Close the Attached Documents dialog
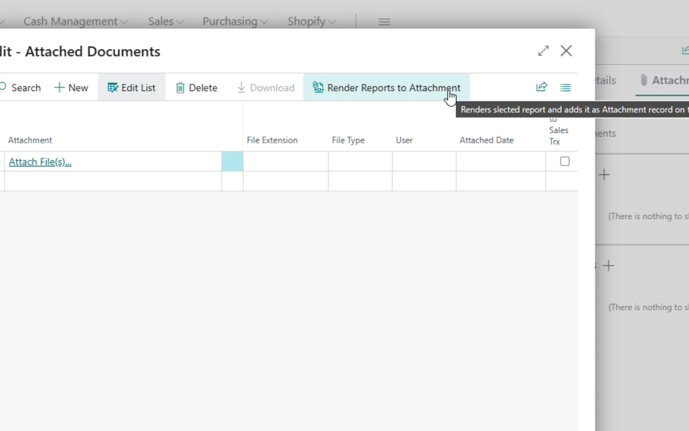The height and width of the screenshot is (431, 689). point(566,51)
